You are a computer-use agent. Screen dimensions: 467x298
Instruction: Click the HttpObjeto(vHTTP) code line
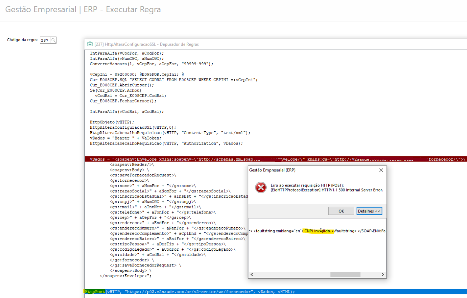(x=112, y=122)
